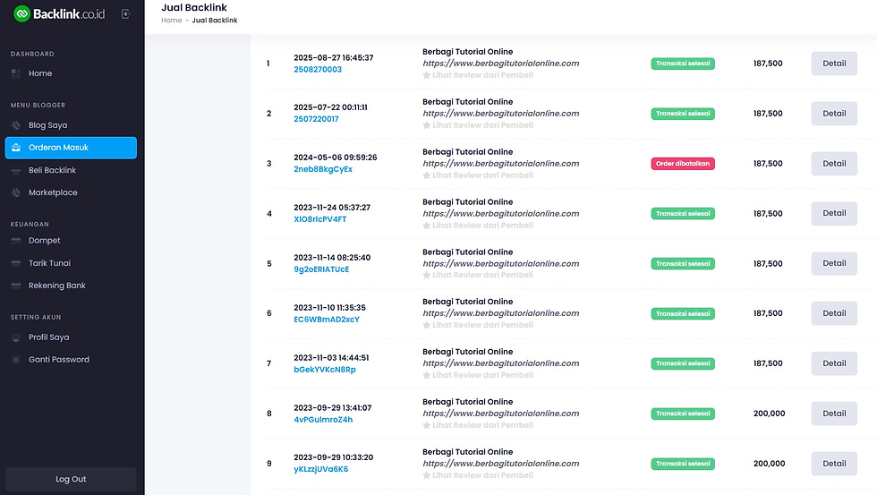Click the Ganti Password lock icon
877x495 pixels.
[x=16, y=360]
